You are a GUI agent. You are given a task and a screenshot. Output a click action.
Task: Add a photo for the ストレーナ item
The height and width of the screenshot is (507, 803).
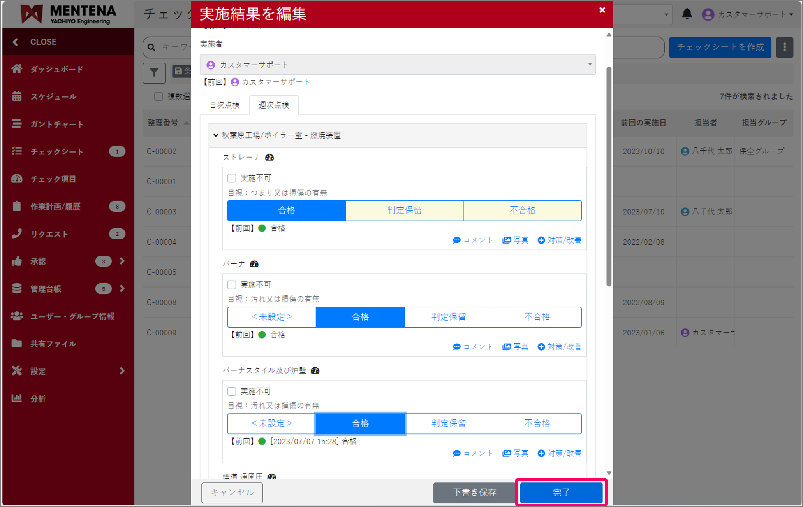pyautogui.click(x=516, y=240)
